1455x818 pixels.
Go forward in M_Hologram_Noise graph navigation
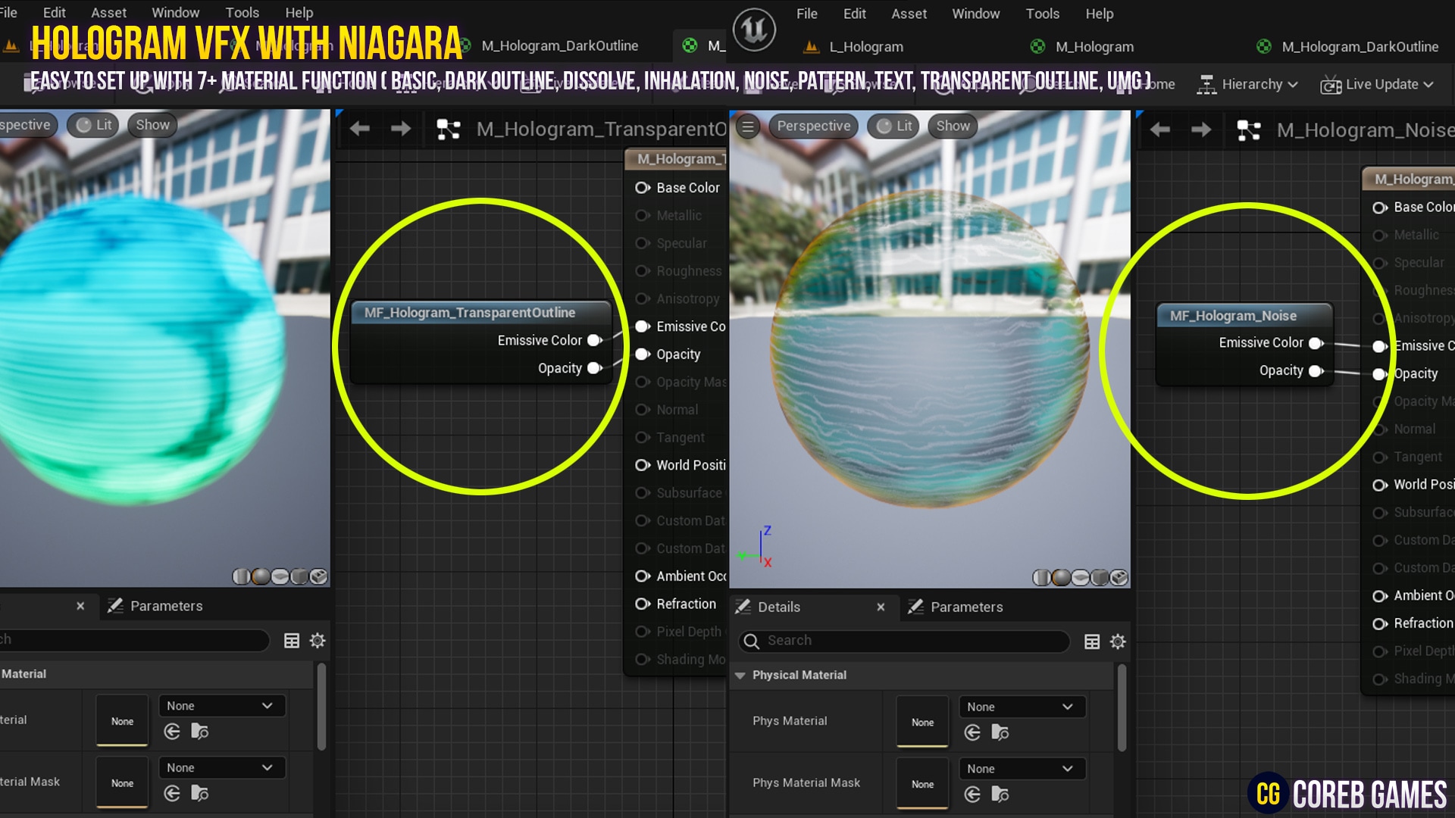coord(1201,130)
